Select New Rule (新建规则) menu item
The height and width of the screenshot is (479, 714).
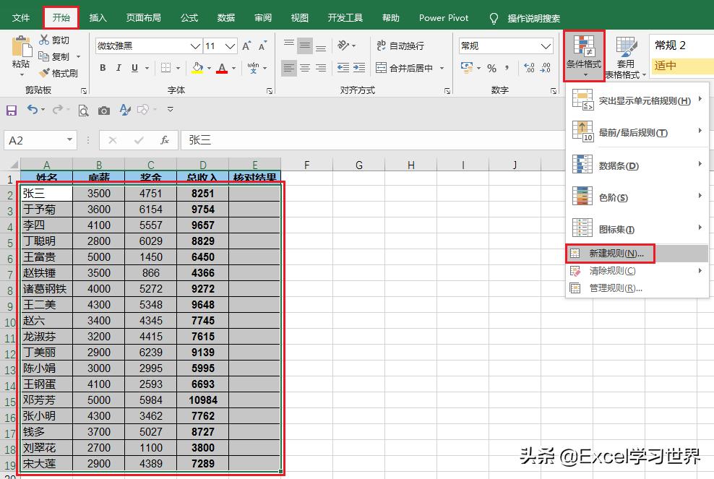[615, 254]
